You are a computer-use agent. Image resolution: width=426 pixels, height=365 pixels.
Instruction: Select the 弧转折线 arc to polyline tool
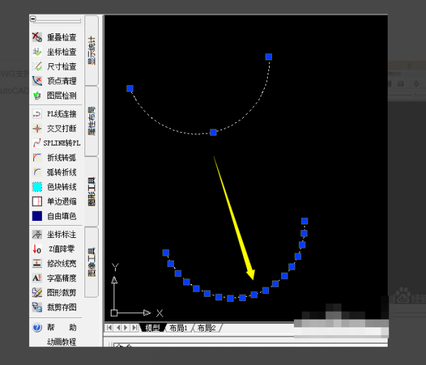(x=38, y=172)
